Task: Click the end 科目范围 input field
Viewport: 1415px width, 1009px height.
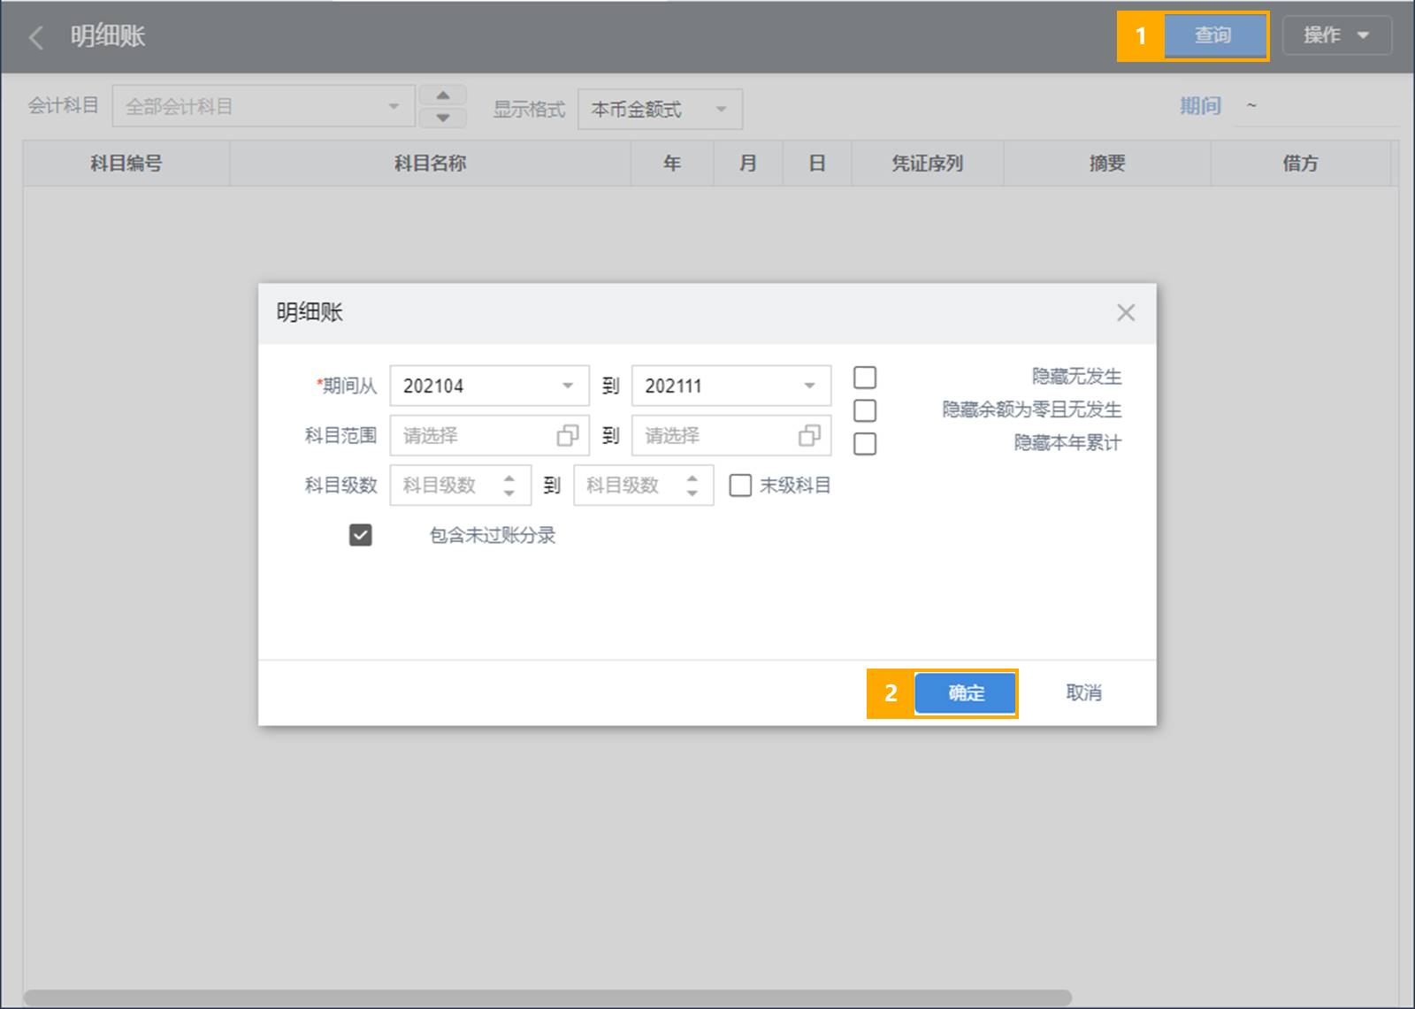Action: (x=731, y=435)
